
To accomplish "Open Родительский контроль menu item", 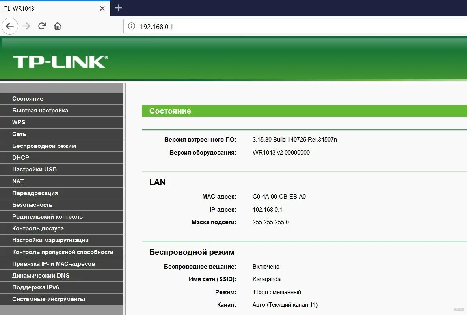I will point(61,217).
